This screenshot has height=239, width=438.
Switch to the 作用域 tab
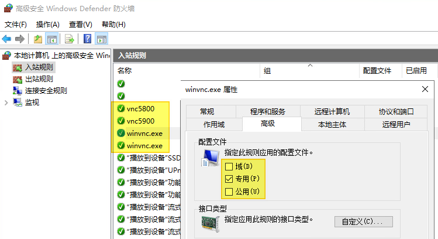[214, 124]
